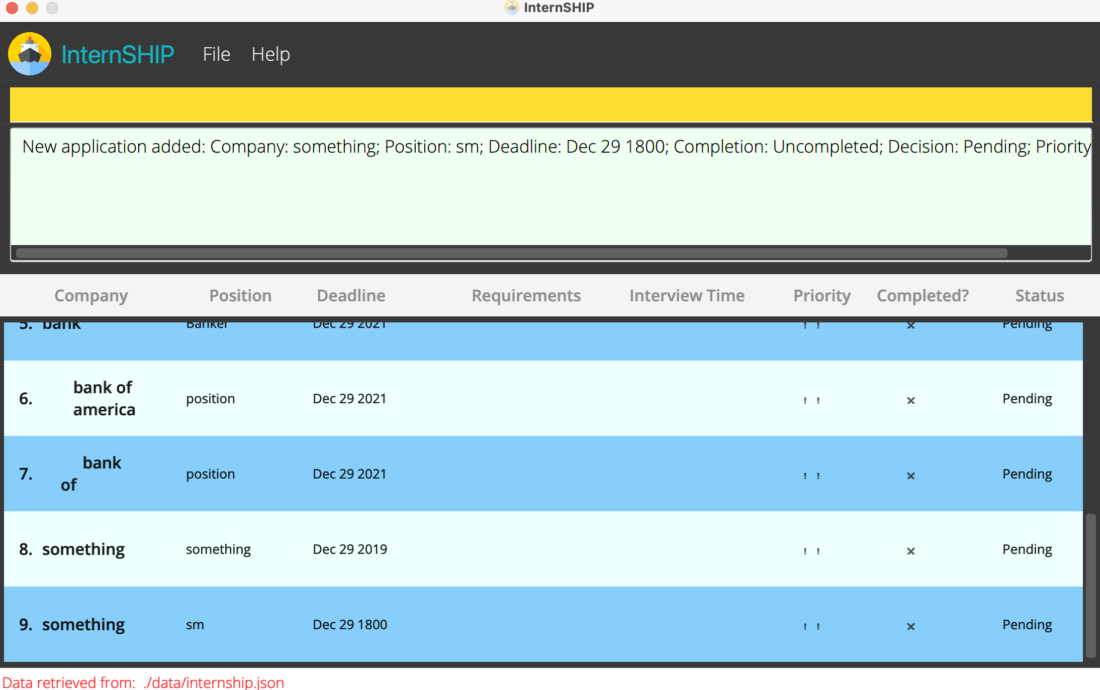Image resolution: width=1100 pixels, height=690 pixels.
Task: Click the Status column header
Action: 1039,295
